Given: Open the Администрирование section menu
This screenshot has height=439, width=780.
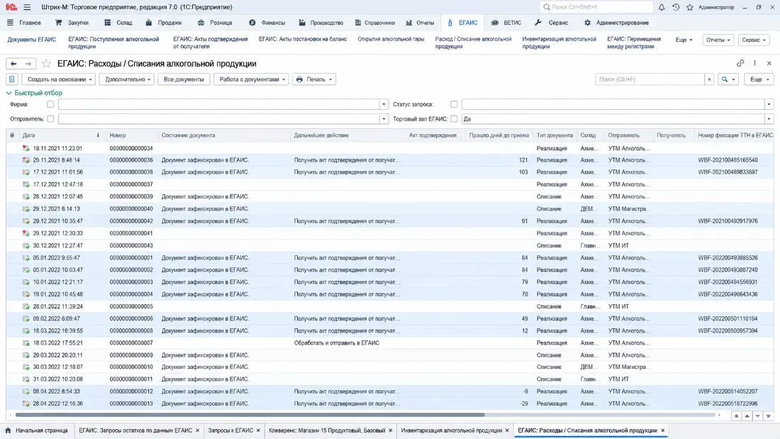Looking at the screenshot, I should click(x=616, y=23).
